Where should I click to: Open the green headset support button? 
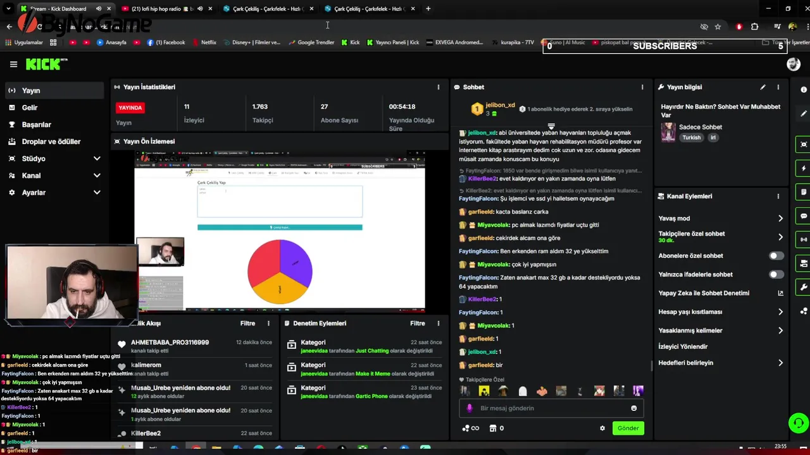[x=799, y=423]
